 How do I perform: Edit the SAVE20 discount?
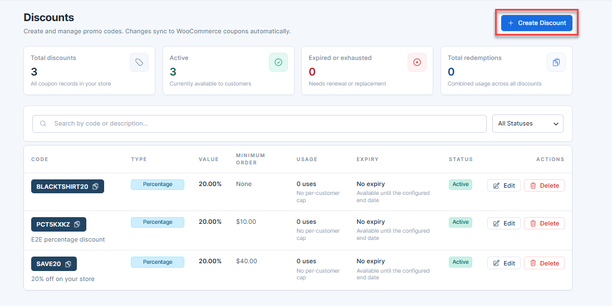pos(504,263)
